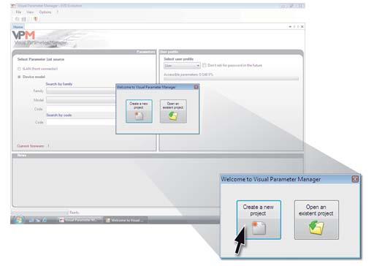Click the Code field under Search by code
Image resolution: width=374 pixels, height=266 pixels.
point(81,122)
